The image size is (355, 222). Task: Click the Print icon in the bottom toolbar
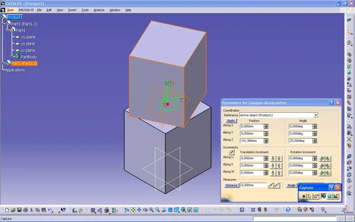(x=25, y=210)
